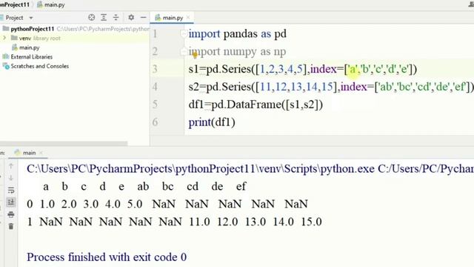This screenshot has height=267, width=474.
Task: Select pythonProject11 root folder
Action: click(33, 29)
